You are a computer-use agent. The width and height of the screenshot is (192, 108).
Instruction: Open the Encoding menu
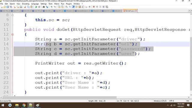click(x=26, y=4)
